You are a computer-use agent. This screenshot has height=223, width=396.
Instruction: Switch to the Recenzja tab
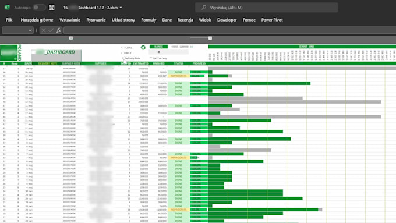[185, 20]
